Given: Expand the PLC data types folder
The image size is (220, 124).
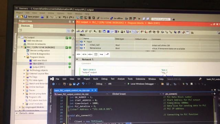Looking at the screenshot, I should pyautogui.click(x=24, y=80).
